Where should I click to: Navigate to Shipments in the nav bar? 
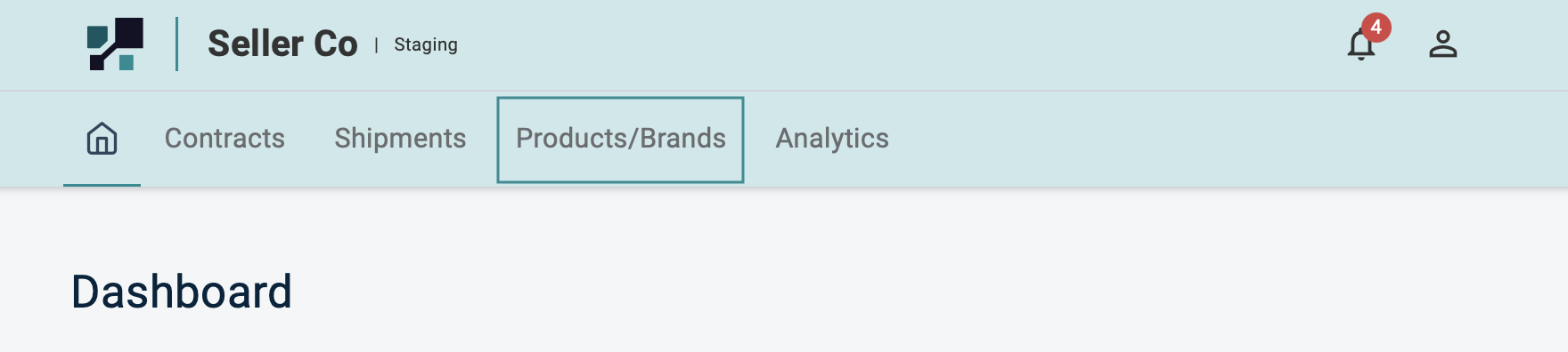point(400,139)
